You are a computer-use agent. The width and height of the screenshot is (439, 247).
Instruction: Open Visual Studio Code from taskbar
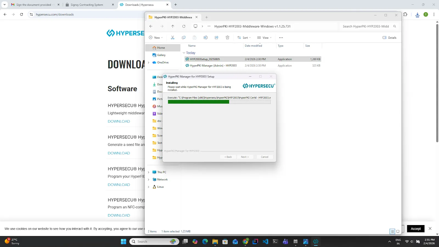click(x=265, y=242)
